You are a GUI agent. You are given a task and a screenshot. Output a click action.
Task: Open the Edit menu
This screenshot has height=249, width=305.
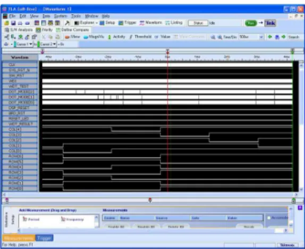click(x=23, y=16)
